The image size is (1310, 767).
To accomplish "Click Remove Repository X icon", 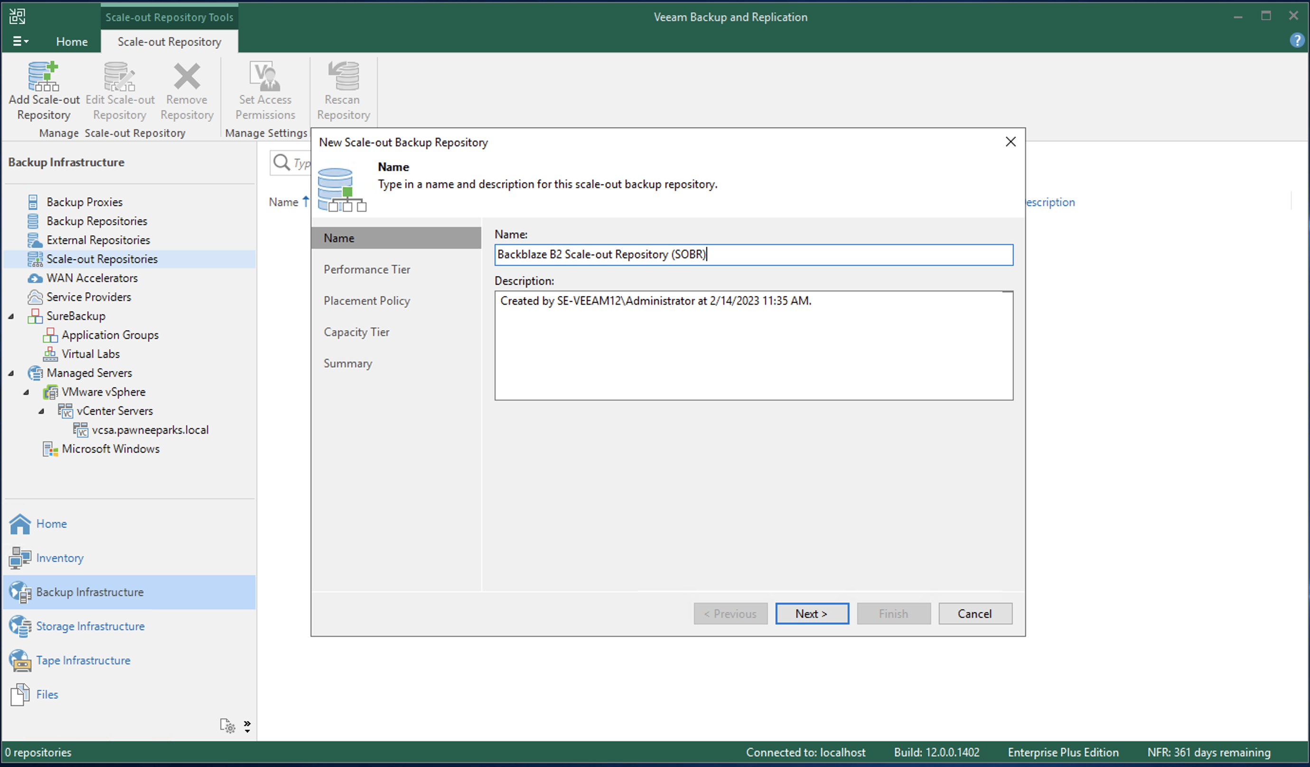I will point(187,76).
